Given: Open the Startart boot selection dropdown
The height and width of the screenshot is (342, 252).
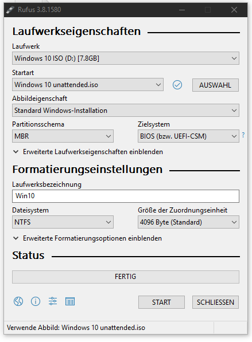Looking at the screenshot, I should pyautogui.click(x=88, y=85).
